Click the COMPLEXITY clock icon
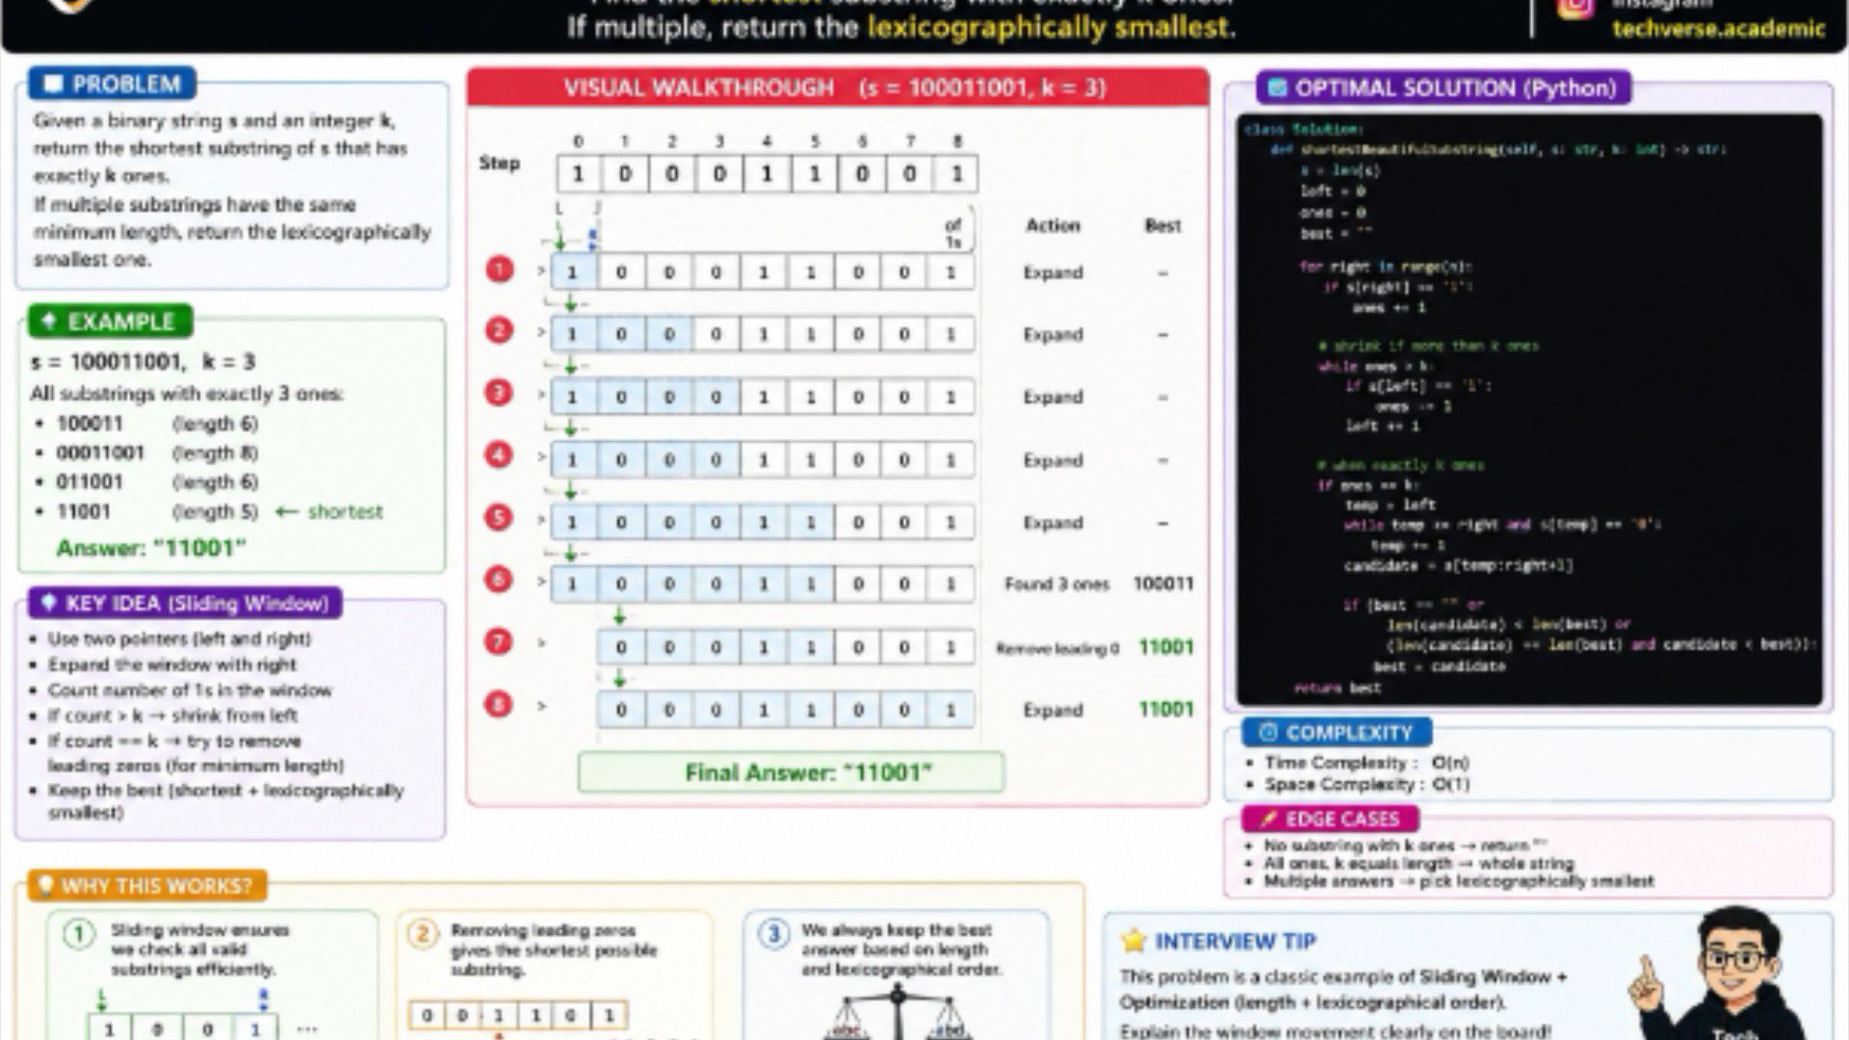 pyautogui.click(x=1267, y=733)
